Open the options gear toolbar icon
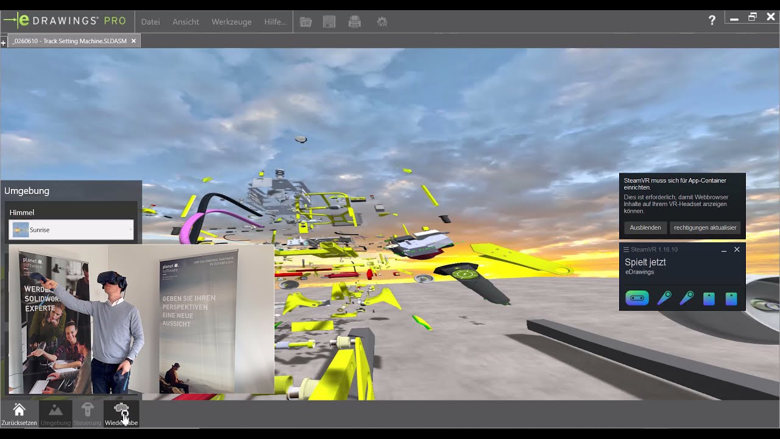Screen dimensions: 780x439 pos(382,22)
